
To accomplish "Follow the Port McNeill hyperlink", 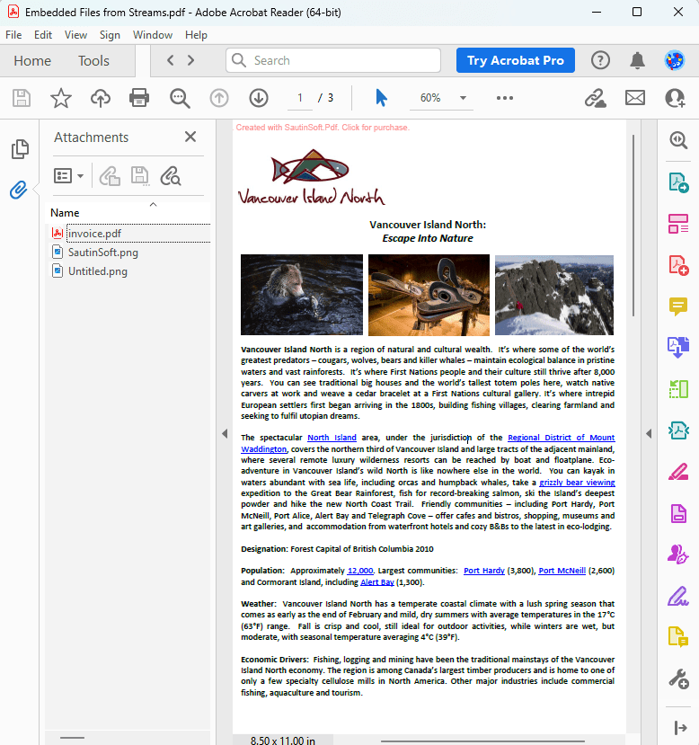I will [x=562, y=571].
